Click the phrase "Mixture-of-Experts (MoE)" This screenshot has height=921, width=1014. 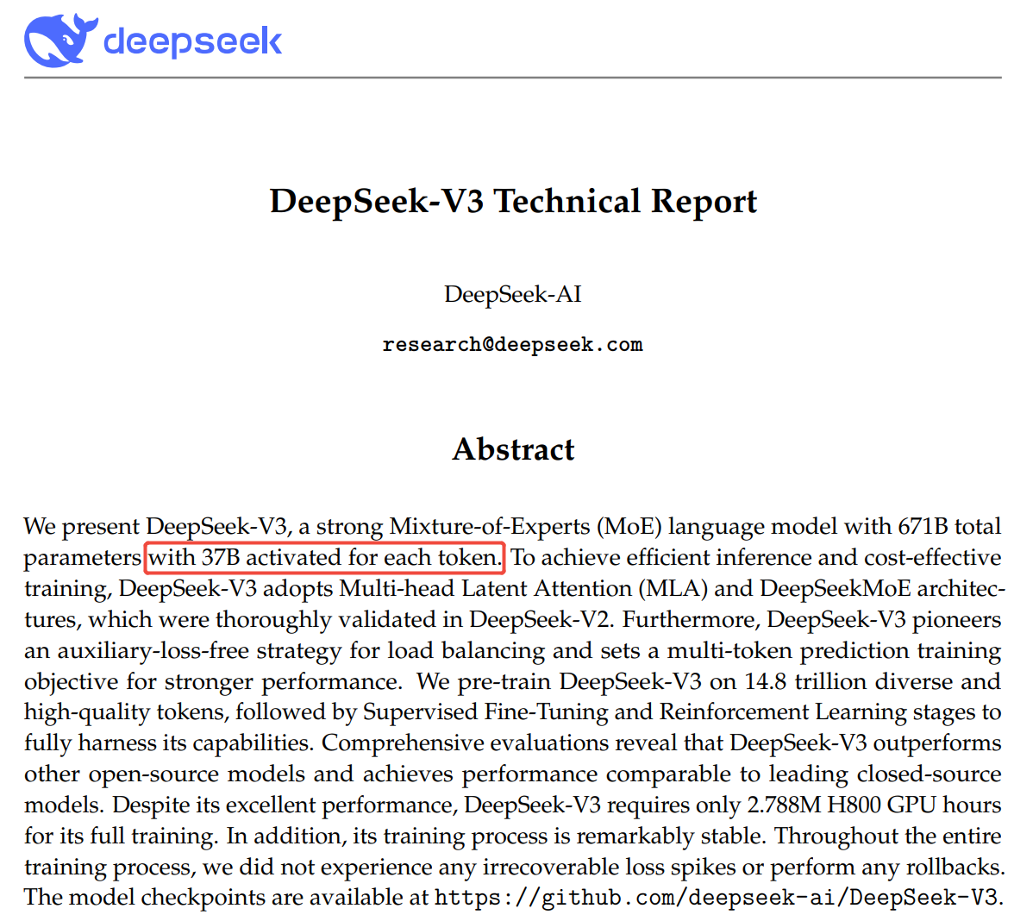pos(526,526)
